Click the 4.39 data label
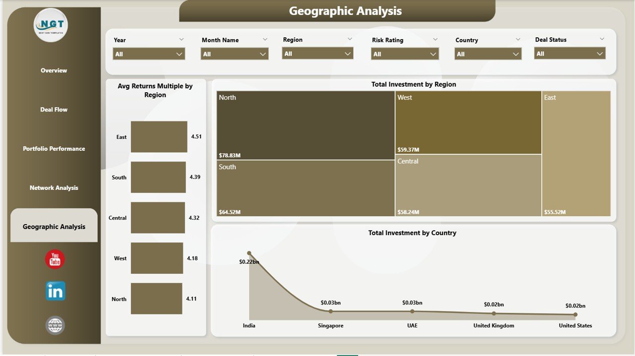635x356 pixels. click(194, 177)
